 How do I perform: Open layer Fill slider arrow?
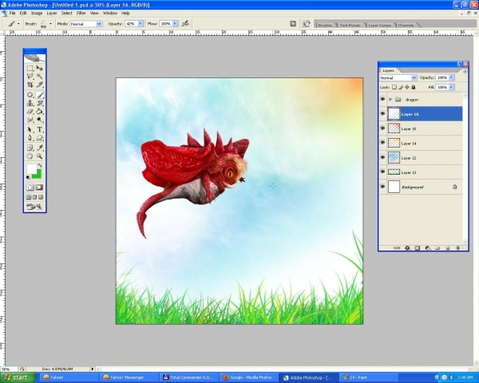point(452,87)
